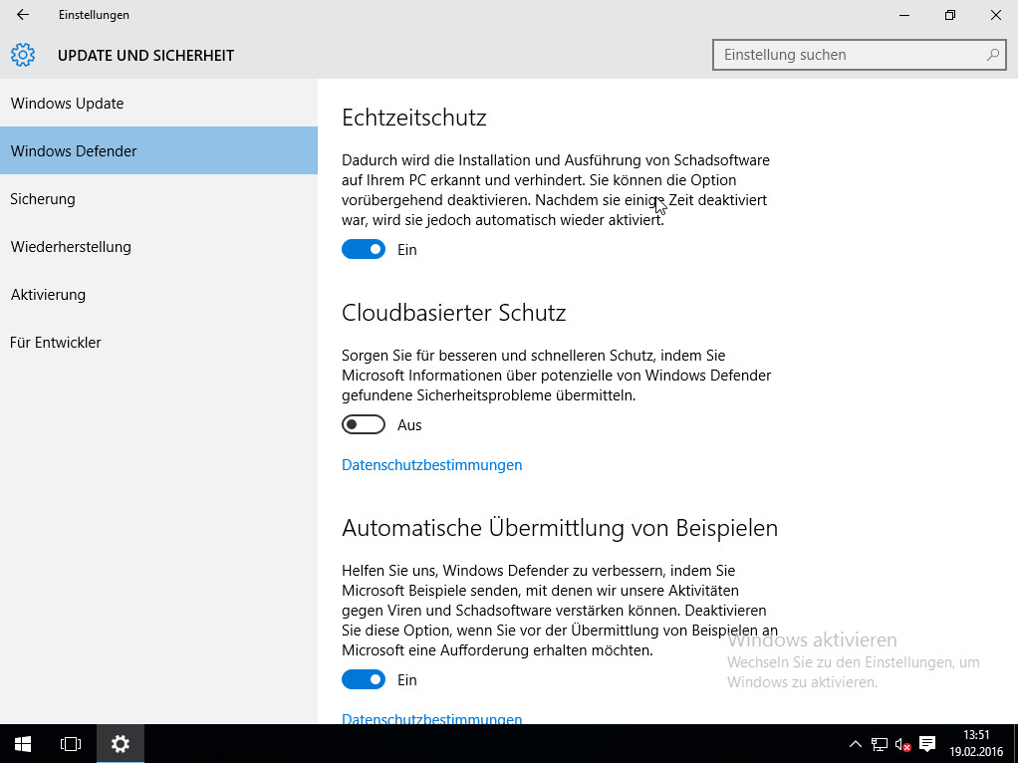Open the Aktivierung section

click(158, 294)
